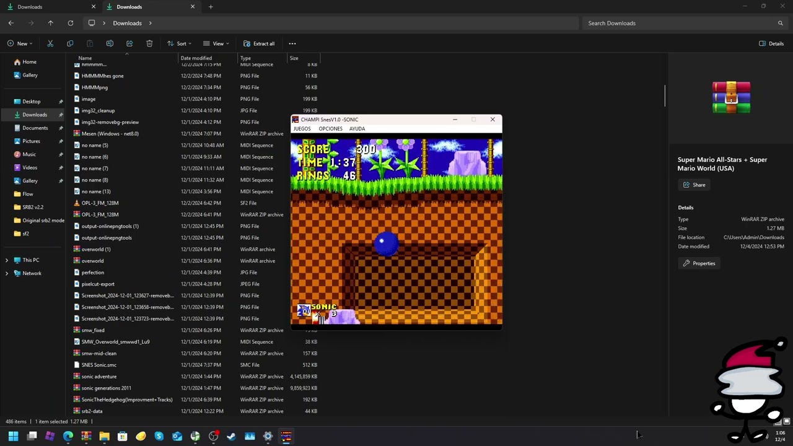The height and width of the screenshot is (446, 793).
Task: Open the SRB2 v2.2 folder shortcut
Action: [33, 207]
